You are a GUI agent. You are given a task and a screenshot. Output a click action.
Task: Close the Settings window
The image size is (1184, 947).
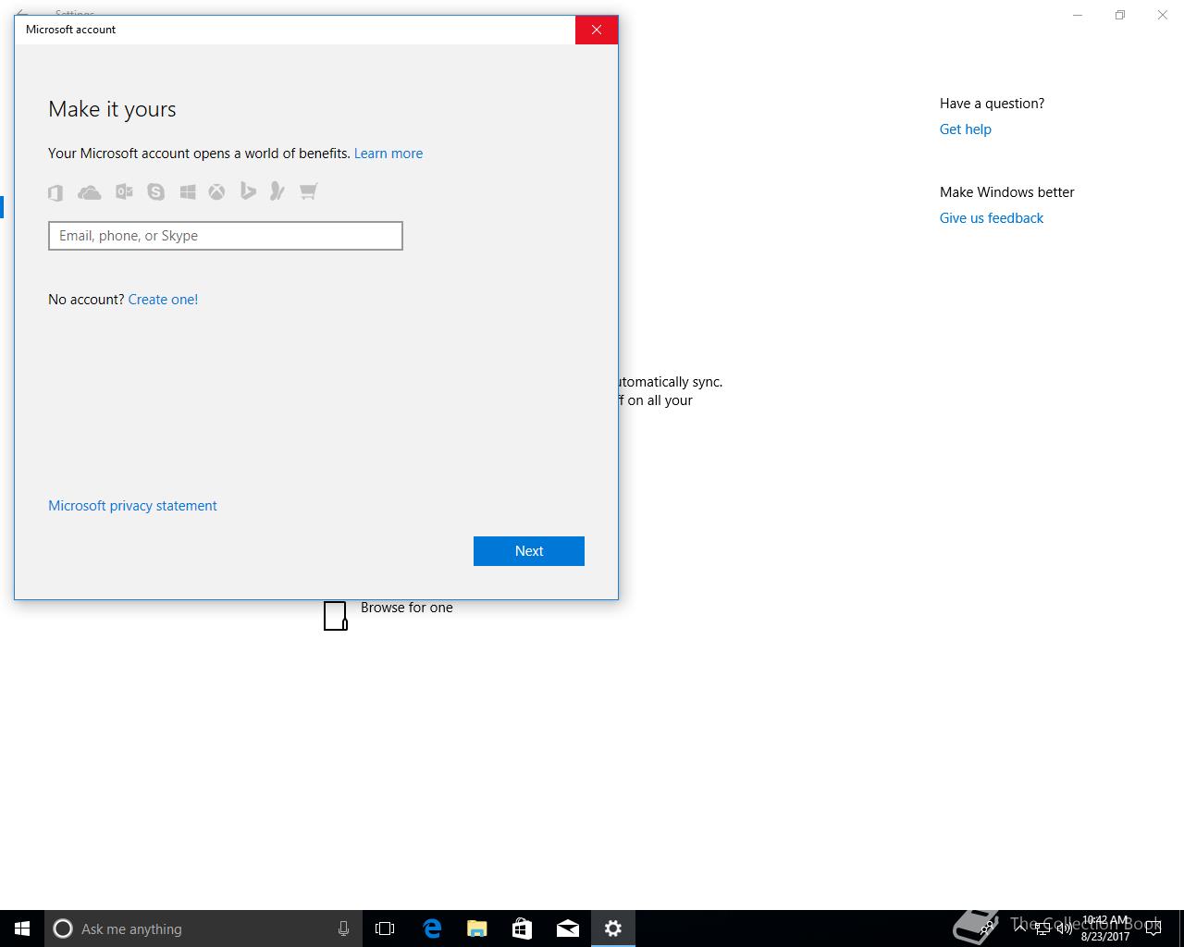click(1163, 15)
